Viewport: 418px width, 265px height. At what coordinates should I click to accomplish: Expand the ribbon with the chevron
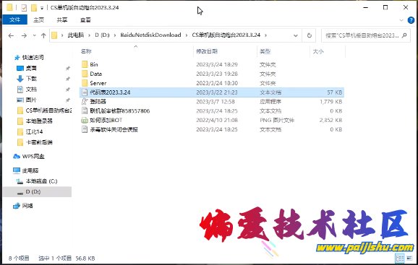click(x=401, y=20)
